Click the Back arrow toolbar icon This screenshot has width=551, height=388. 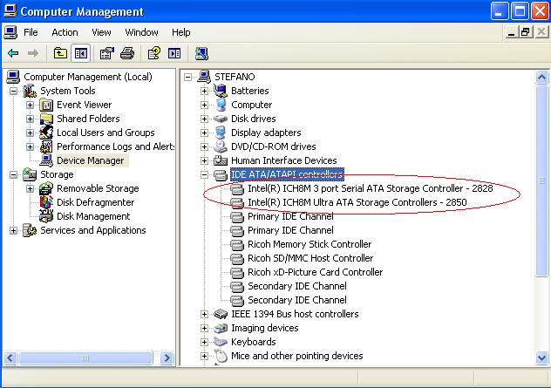[13, 53]
